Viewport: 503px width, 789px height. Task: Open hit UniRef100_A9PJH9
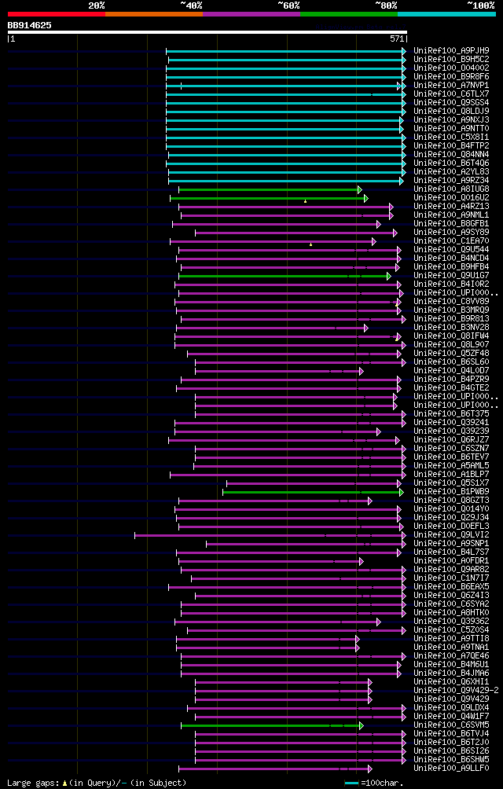[x=451, y=51]
